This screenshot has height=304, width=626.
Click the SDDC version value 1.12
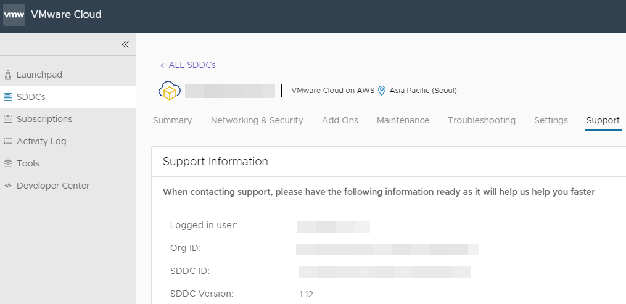[x=306, y=294]
